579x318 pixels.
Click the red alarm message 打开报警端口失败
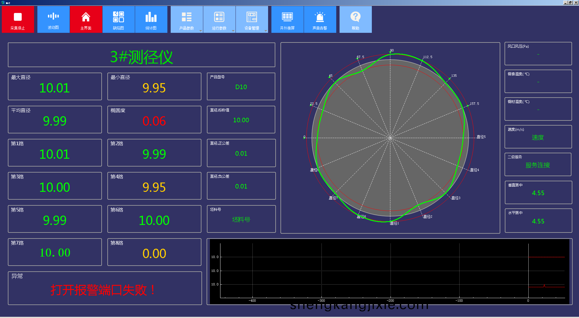click(x=103, y=290)
